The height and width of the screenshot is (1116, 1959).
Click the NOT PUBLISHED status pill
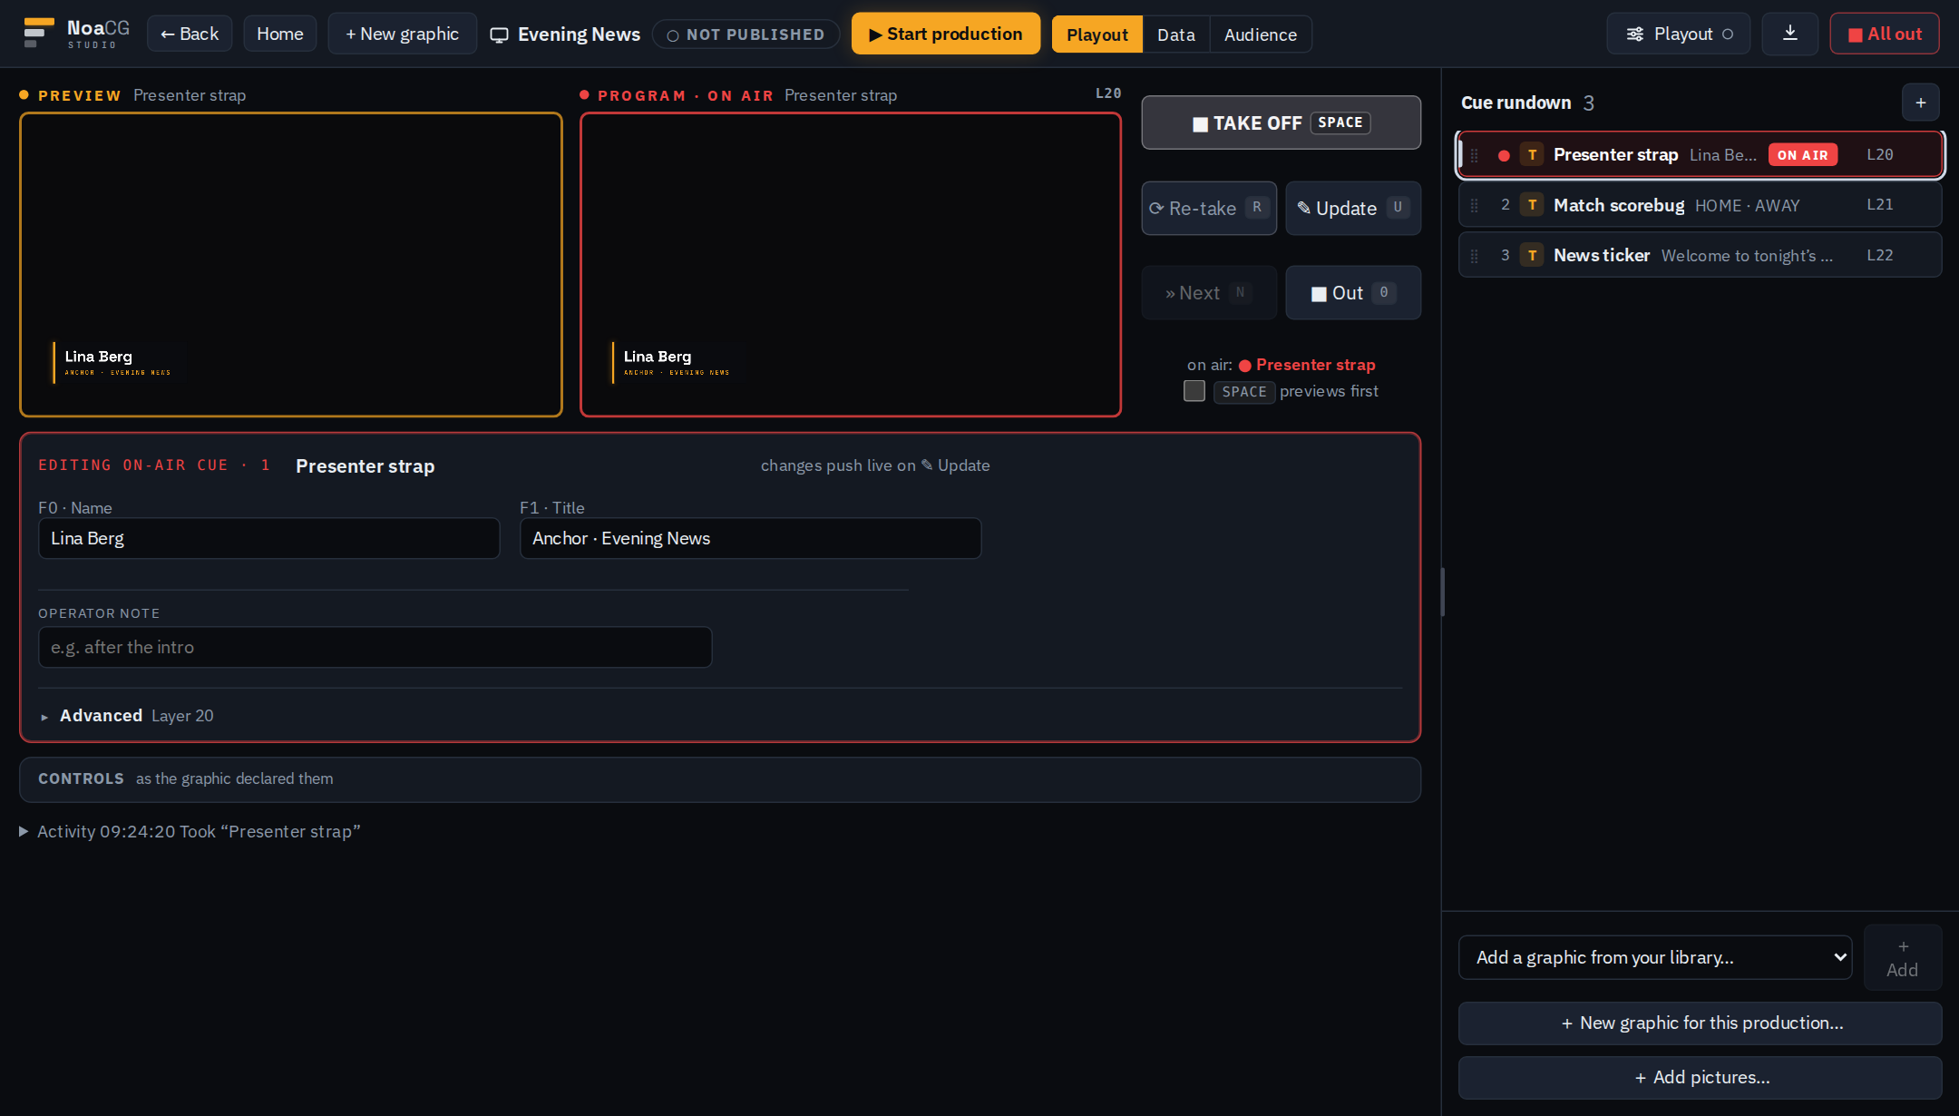746,34
